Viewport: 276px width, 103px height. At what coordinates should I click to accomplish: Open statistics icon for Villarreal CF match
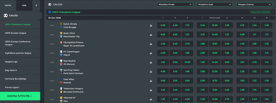click(x=151, y=99)
